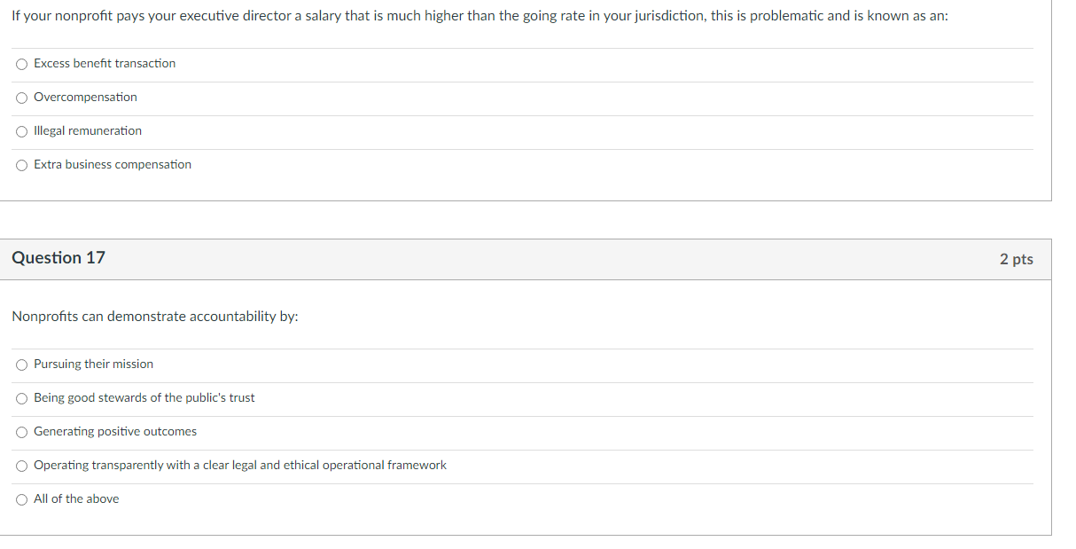1076x549 pixels.
Task: Select the 'Excess benefit transaction' radio button
Action: [x=21, y=64]
